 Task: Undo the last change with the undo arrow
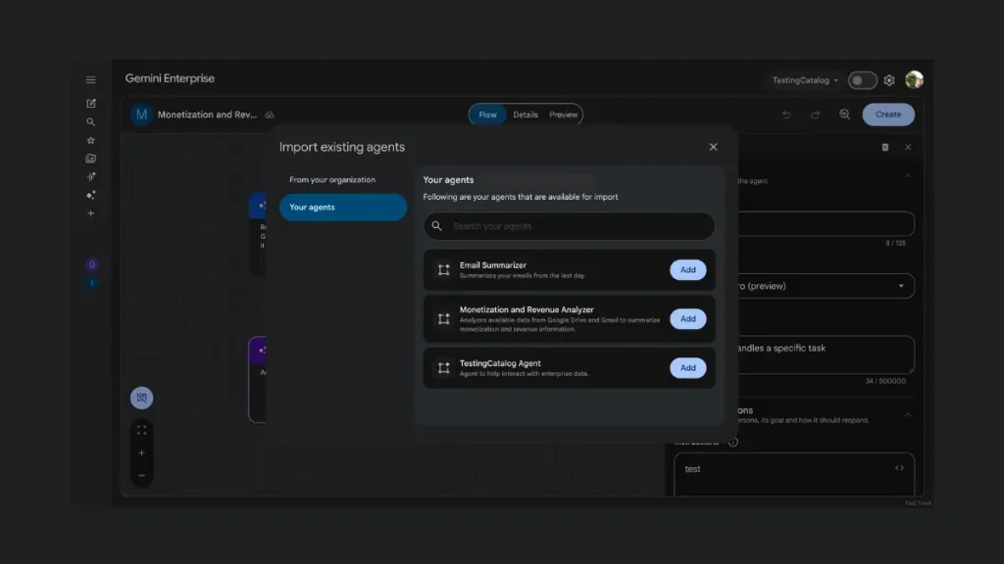[786, 115]
